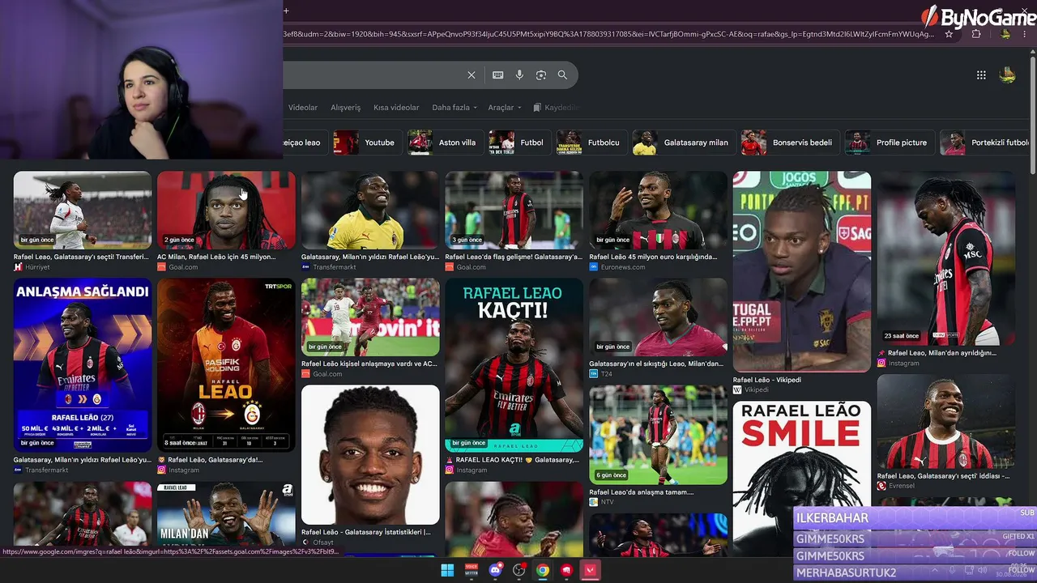This screenshot has width=1037, height=583.
Task: Open the 'Rafael Leão 45 milyon euro karşılığında' caption
Action: (653, 257)
